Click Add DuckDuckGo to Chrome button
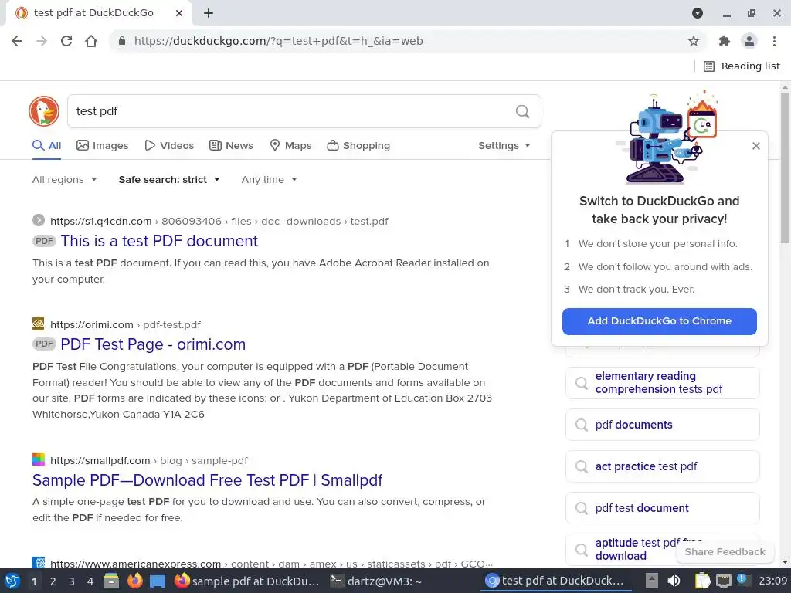The width and height of the screenshot is (791, 593). (660, 321)
